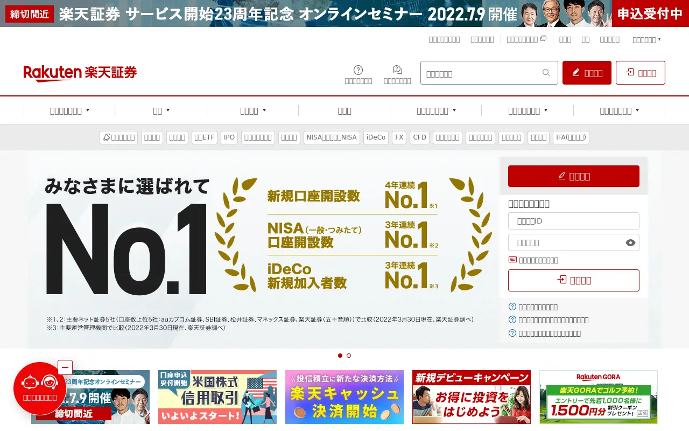Select the second hollow carousel dot
The height and width of the screenshot is (431, 689).
[x=349, y=356]
